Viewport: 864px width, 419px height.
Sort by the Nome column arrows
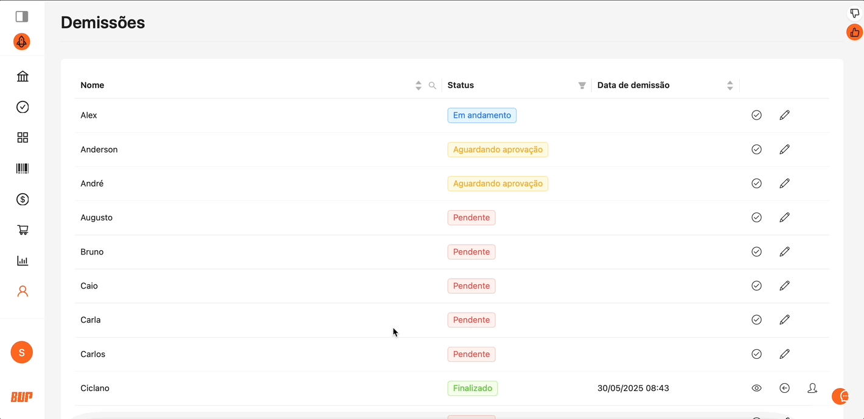click(419, 86)
